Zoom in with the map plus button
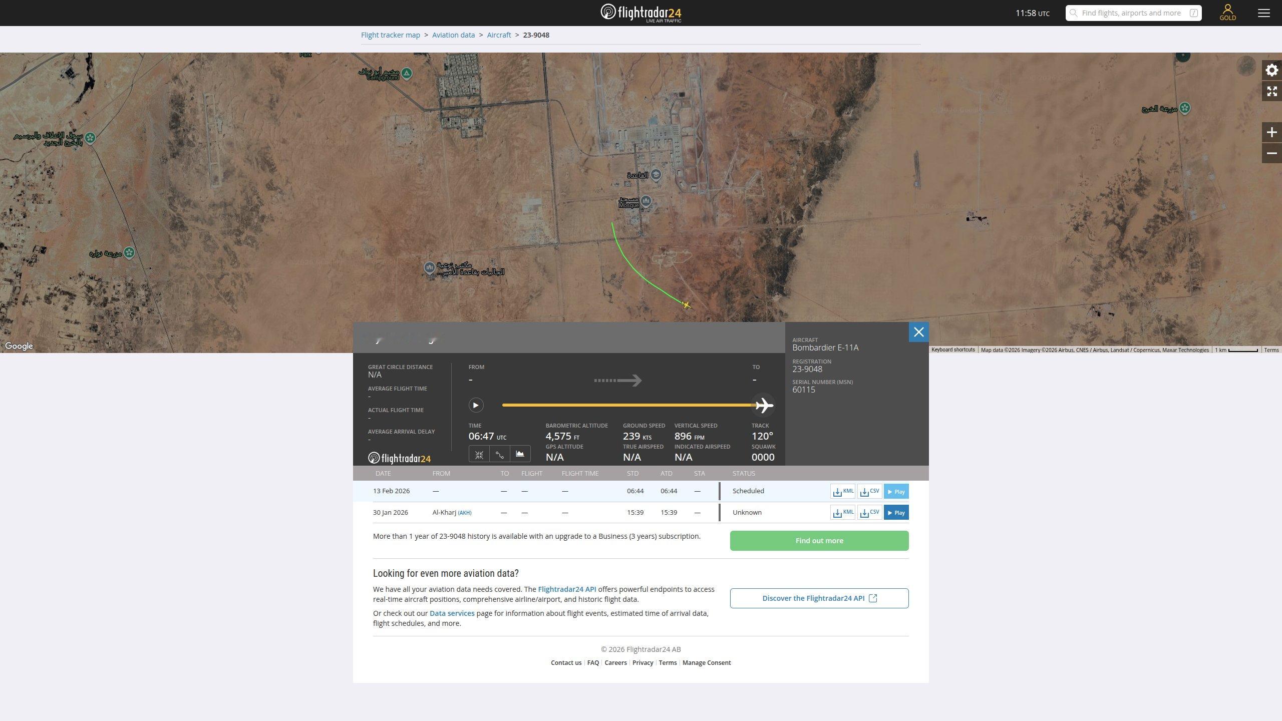Screen dimensions: 1282x721 (x=1271, y=132)
